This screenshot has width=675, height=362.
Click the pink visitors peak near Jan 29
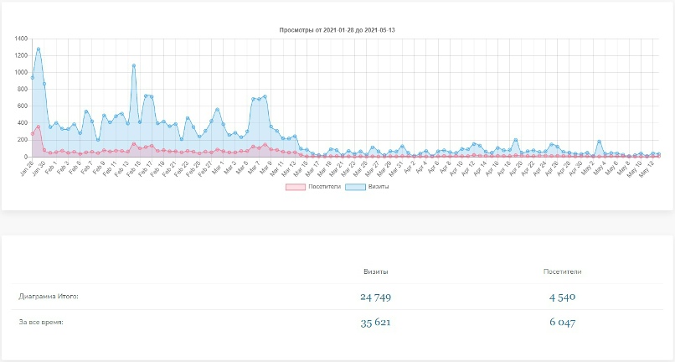pos(39,127)
